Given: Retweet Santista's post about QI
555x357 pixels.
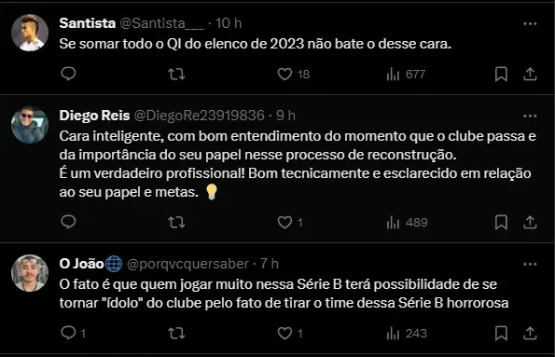Looking at the screenshot, I should (176, 74).
